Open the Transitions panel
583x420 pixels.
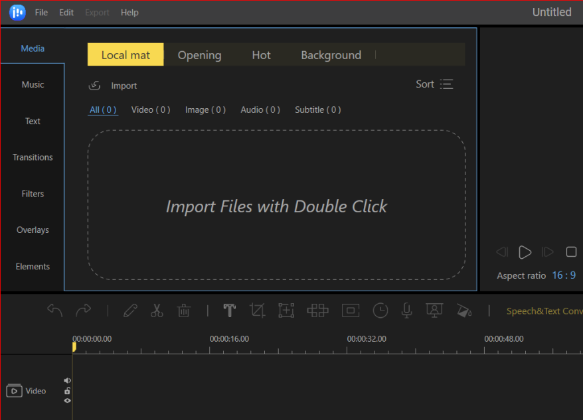click(33, 157)
